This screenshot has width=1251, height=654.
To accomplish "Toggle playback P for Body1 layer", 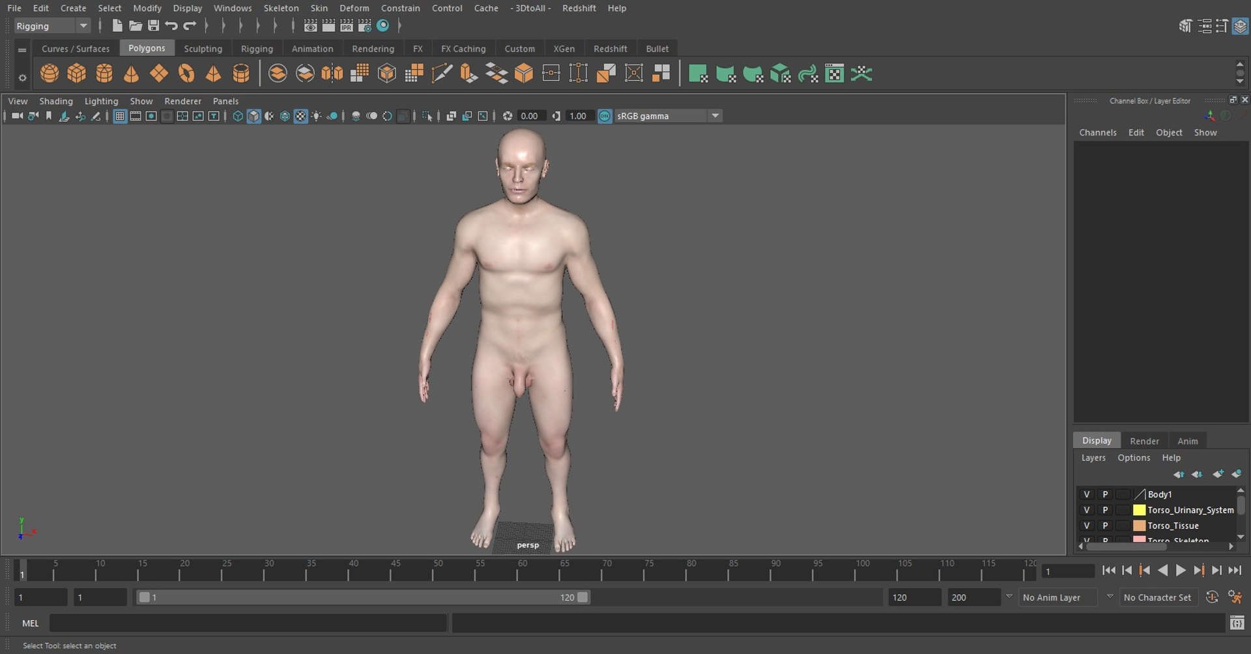I will pos(1105,494).
